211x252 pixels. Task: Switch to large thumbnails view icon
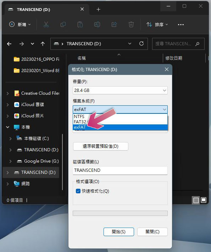pyautogui.click(x=204, y=200)
